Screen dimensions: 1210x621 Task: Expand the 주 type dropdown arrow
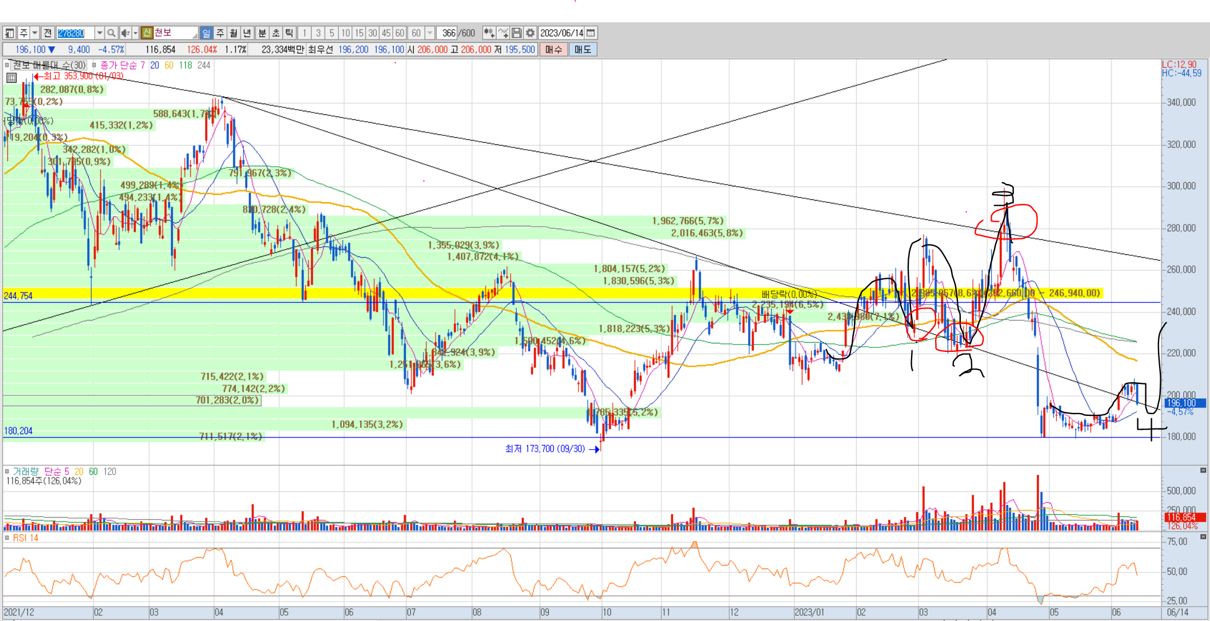[35, 33]
